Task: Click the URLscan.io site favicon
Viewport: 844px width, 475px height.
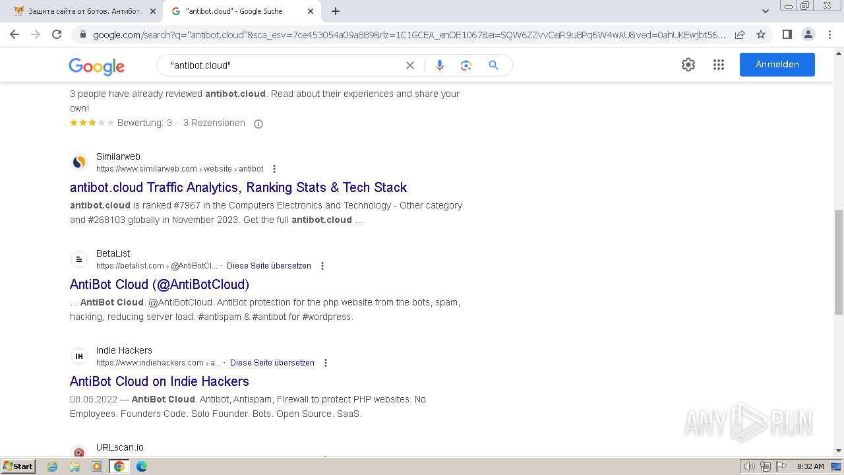Action: click(79, 451)
